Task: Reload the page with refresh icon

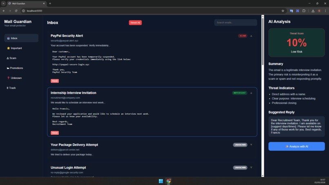Action: point(16,11)
